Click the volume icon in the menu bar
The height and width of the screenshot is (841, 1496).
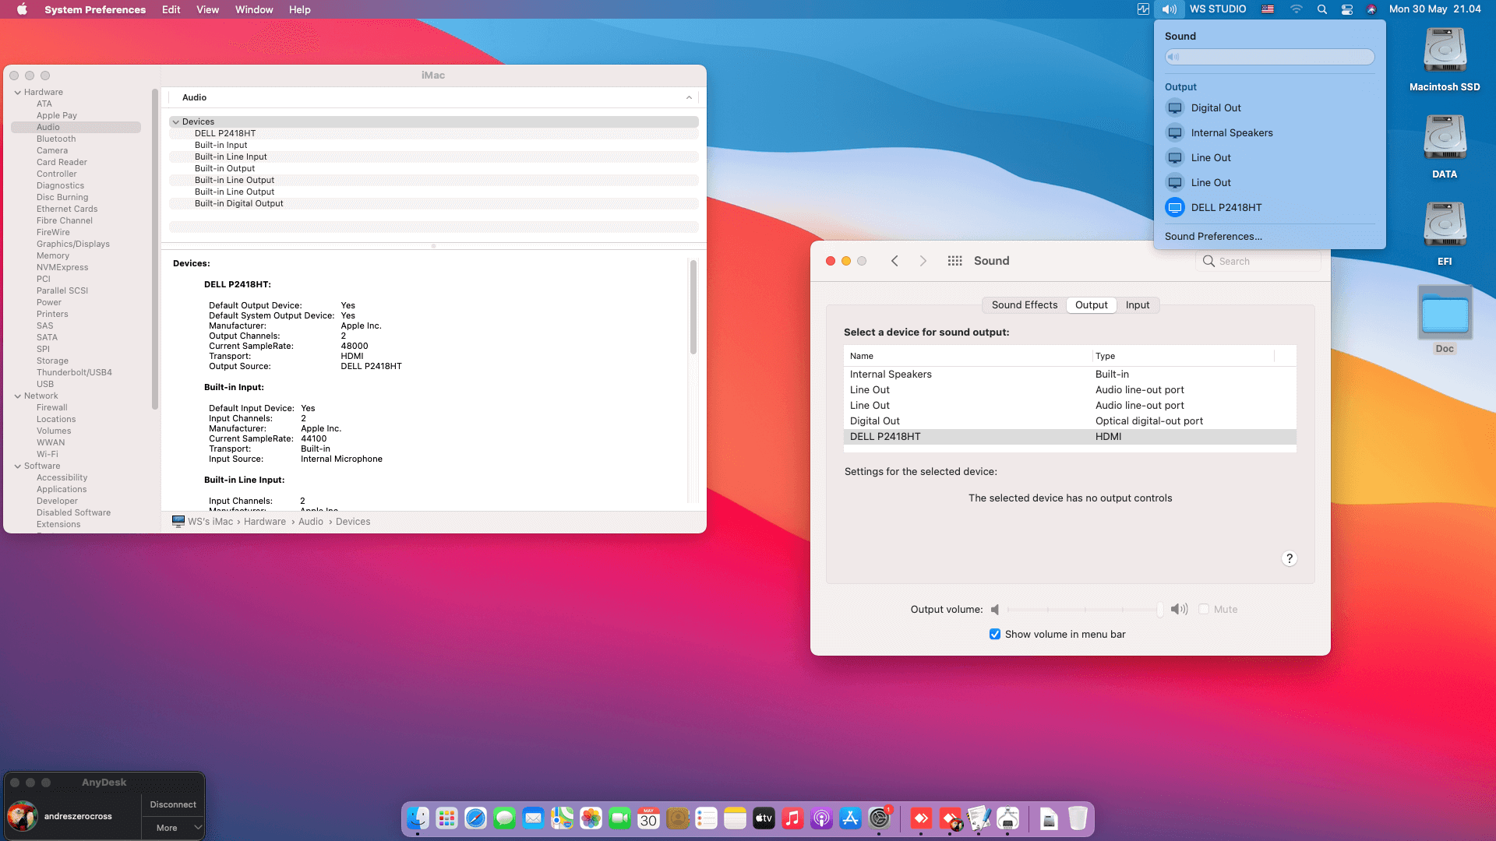click(x=1169, y=9)
